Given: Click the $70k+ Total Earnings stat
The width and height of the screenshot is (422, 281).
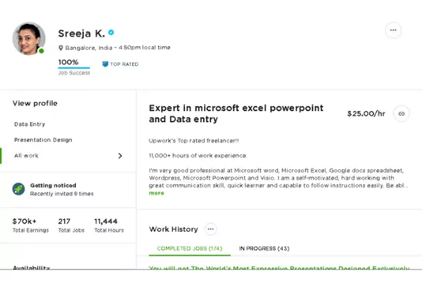Looking at the screenshot, I should 30,226.
